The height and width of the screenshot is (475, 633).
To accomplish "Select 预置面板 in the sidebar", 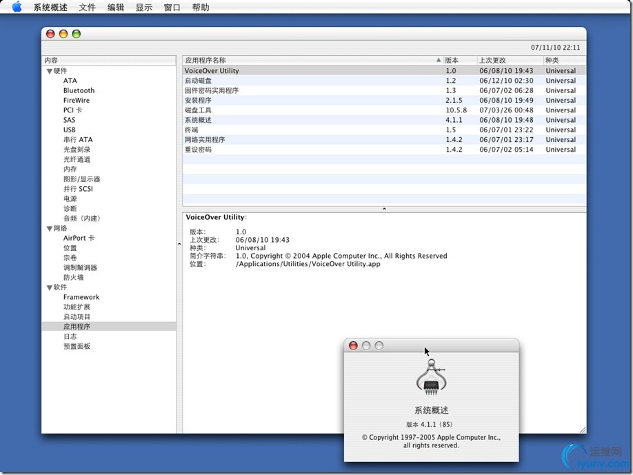I will (x=77, y=346).
